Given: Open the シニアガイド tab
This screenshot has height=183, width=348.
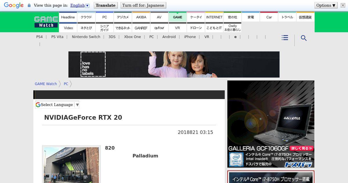Looking at the screenshot, I should (x=105, y=28).
